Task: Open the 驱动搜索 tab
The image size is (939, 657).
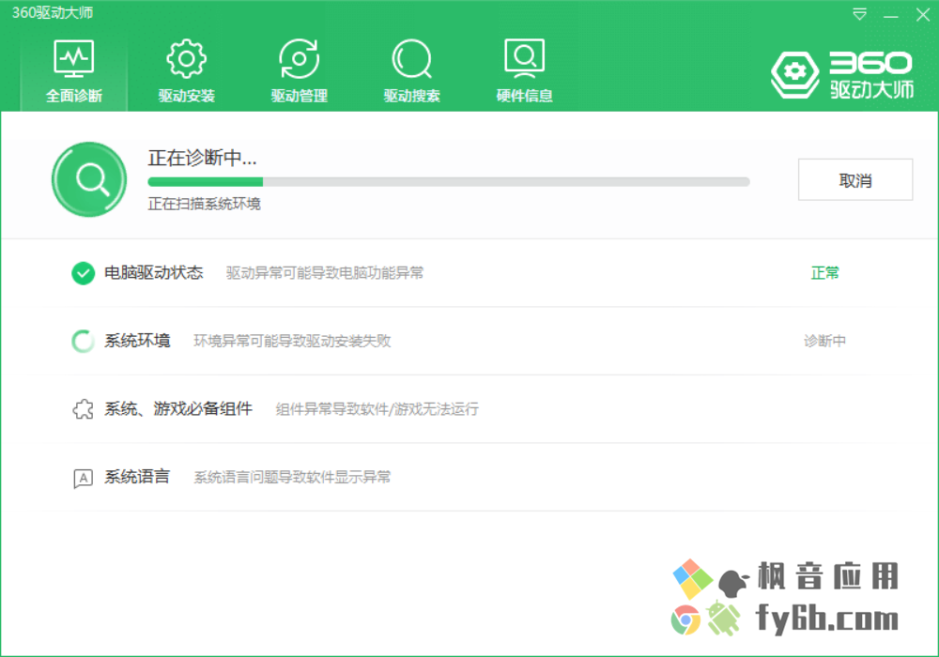Action: click(411, 70)
